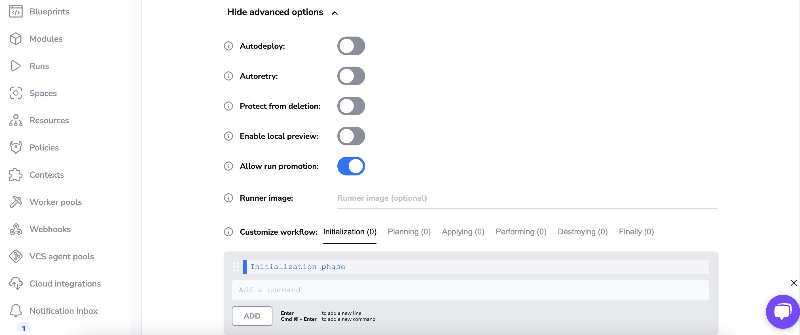Disable Allow run promotion toggle
The height and width of the screenshot is (335, 800).
tap(351, 166)
